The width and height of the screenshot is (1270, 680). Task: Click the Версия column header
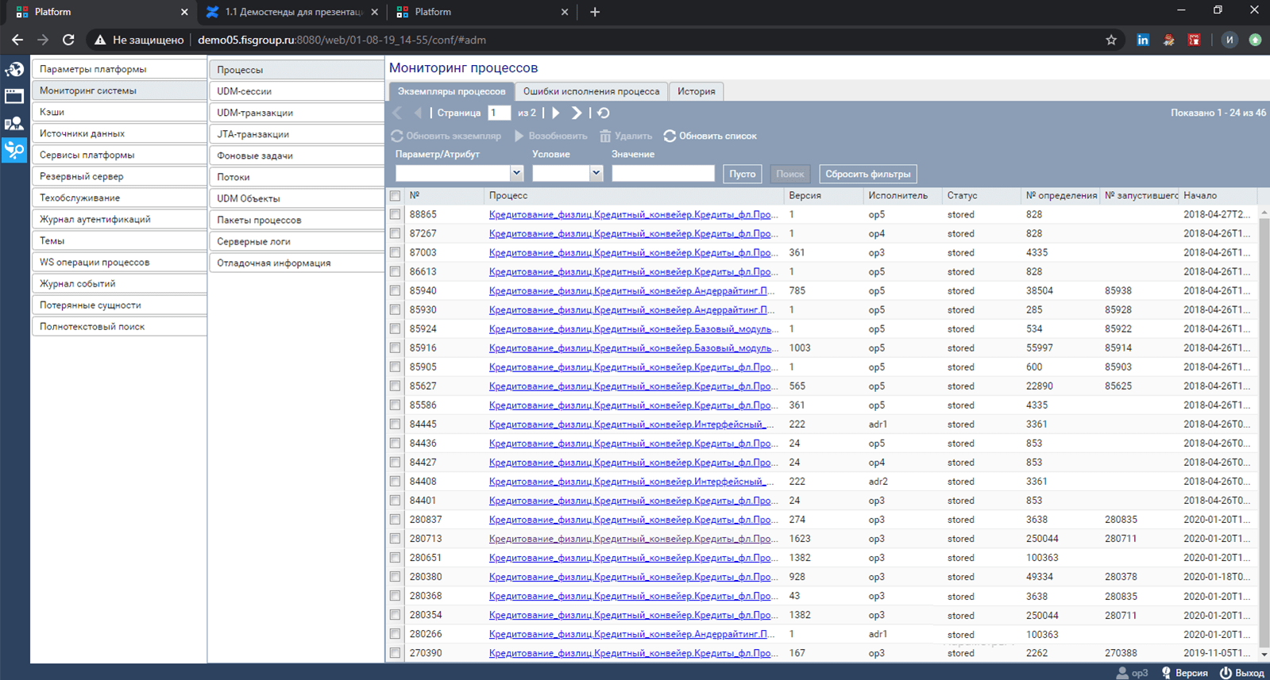pyautogui.click(x=824, y=195)
